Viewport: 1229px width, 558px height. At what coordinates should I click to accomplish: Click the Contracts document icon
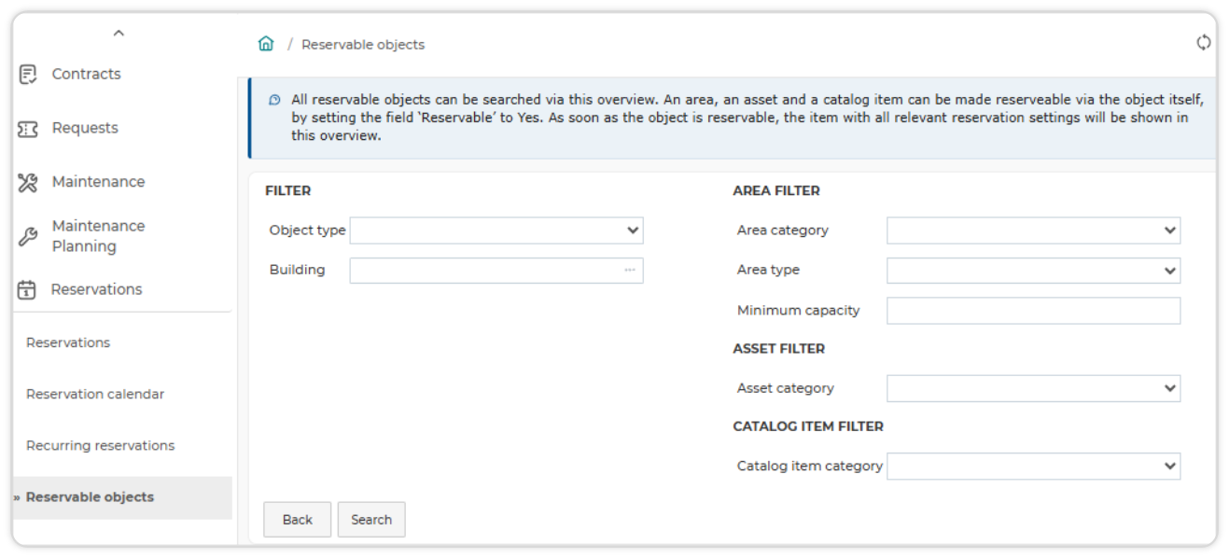tap(28, 74)
